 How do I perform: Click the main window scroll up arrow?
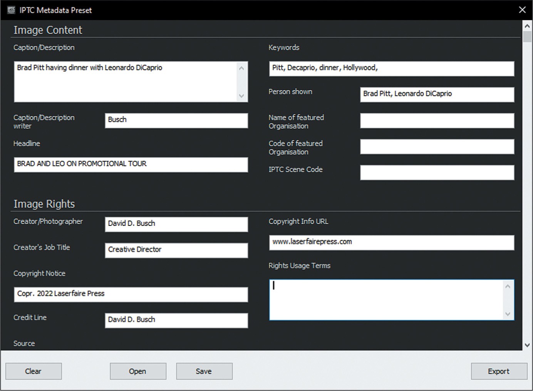click(527, 26)
